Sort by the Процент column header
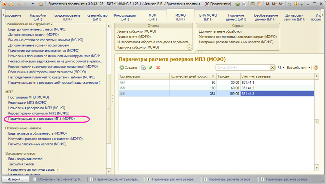The height and width of the screenshot is (184, 326). 228,76
